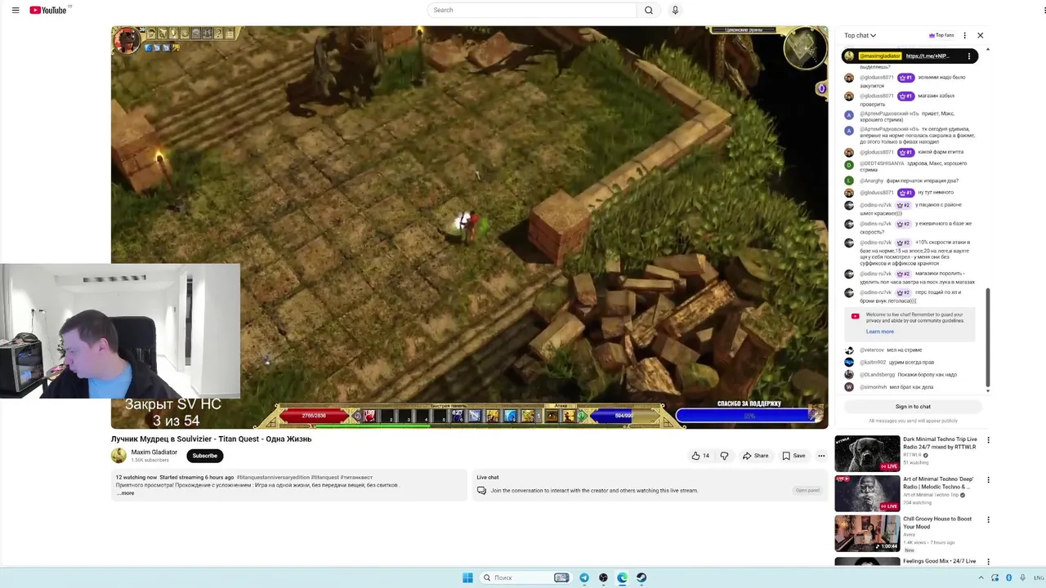This screenshot has width=1046, height=588.
Task: Open Feelings Good Mix 24/7 Live title
Action: click(x=939, y=561)
